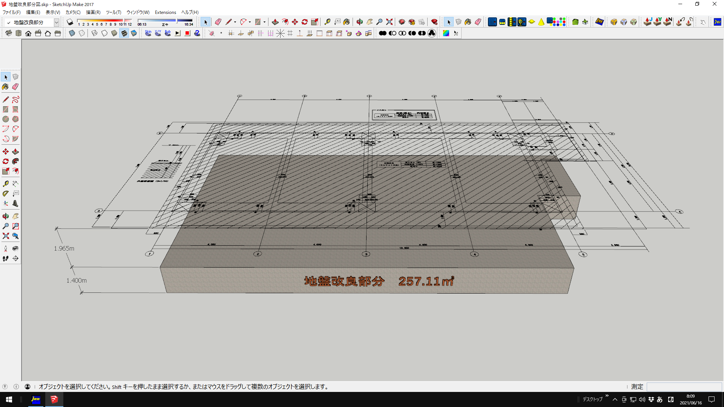Open the ヘルプ(H) menu

(x=190, y=12)
